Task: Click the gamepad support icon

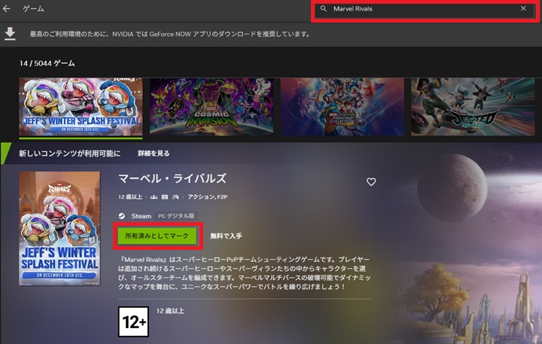Action: point(175,197)
